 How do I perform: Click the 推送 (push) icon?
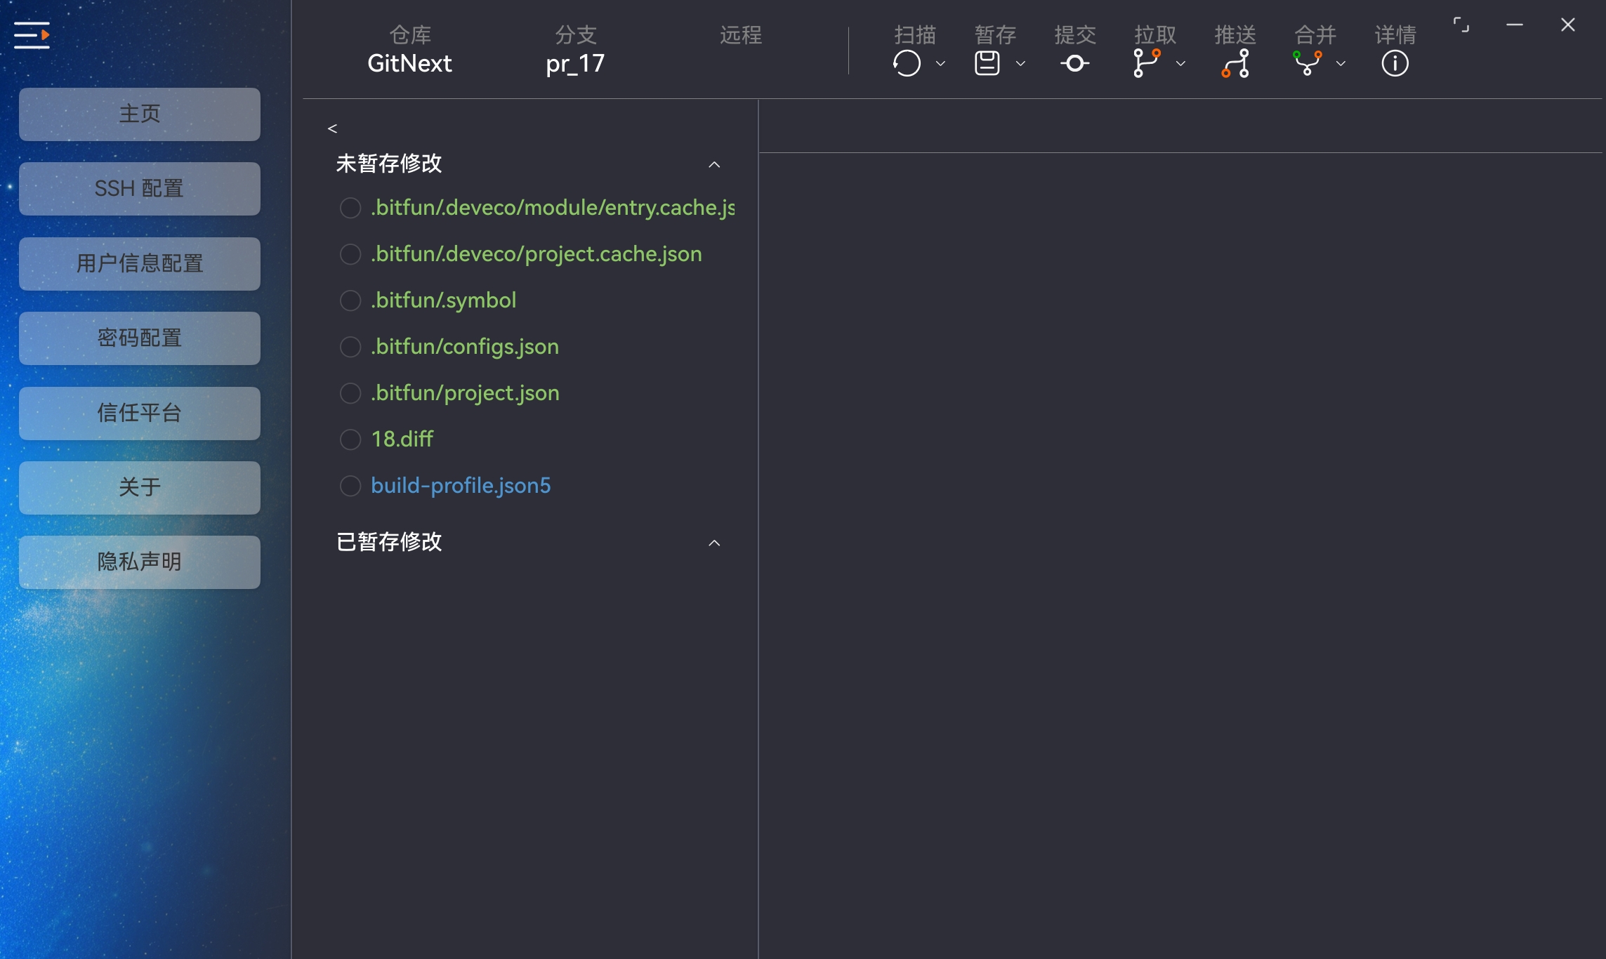(x=1235, y=63)
